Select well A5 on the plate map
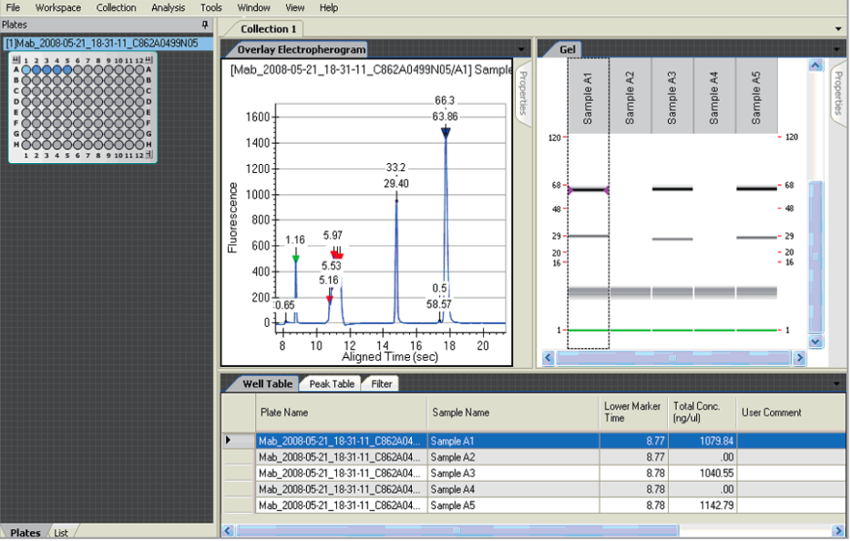The image size is (851, 541). [67, 69]
